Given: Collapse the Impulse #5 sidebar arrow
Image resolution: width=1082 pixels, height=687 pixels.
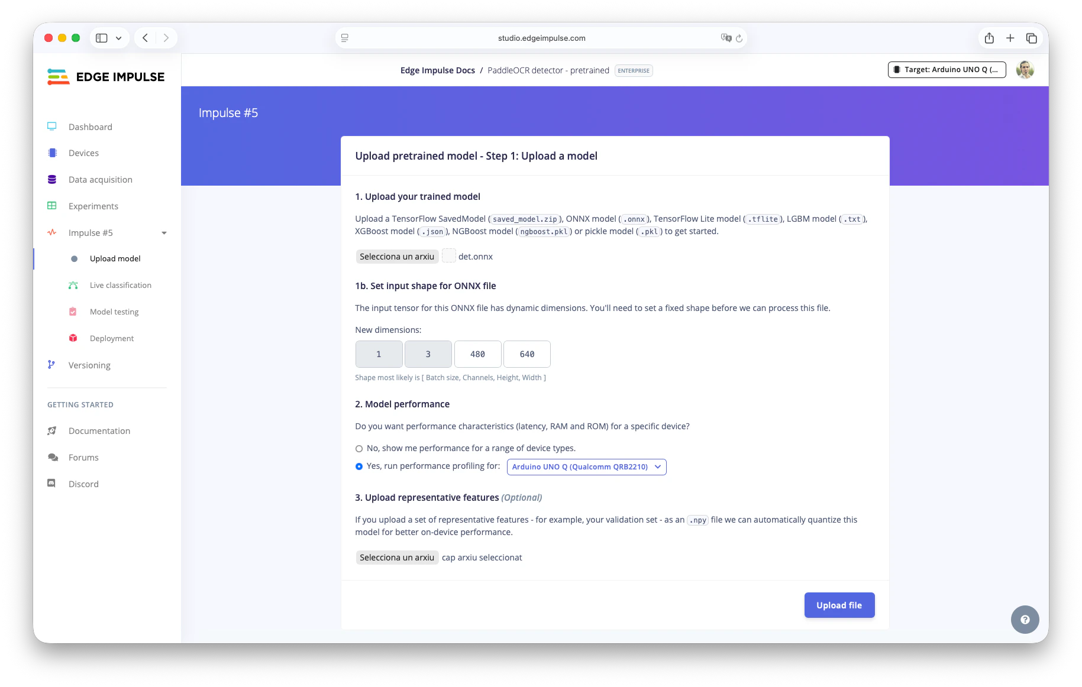Looking at the screenshot, I should click(x=164, y=233).
